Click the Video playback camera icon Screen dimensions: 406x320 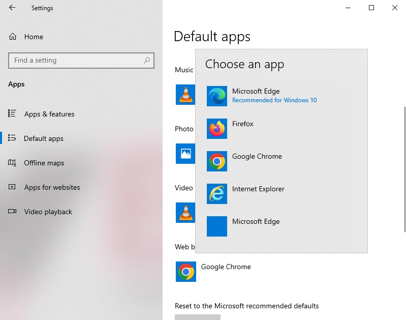pos(12,211)
